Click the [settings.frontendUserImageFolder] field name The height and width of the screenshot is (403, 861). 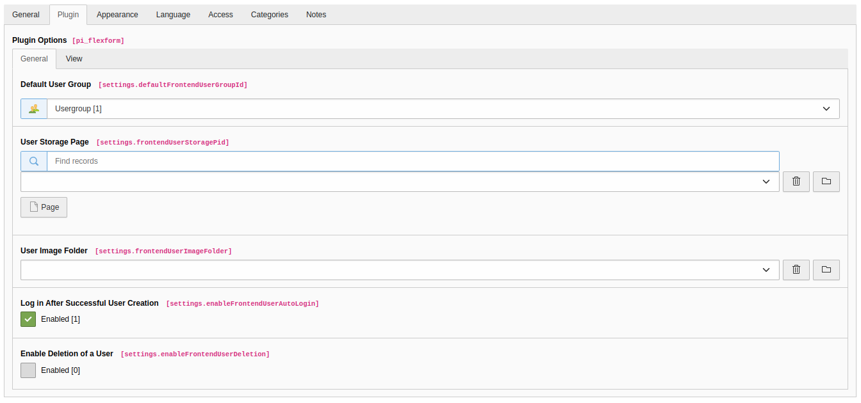[163, 251]
